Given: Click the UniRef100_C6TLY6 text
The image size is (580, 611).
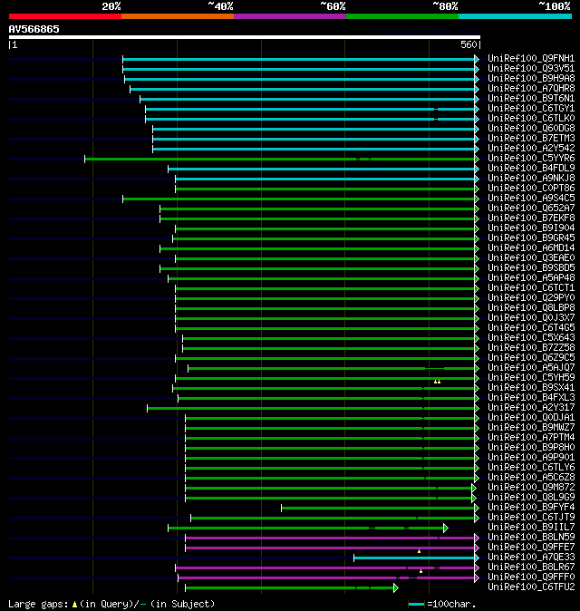Looking at the screenshot, I should pos(531,468).
